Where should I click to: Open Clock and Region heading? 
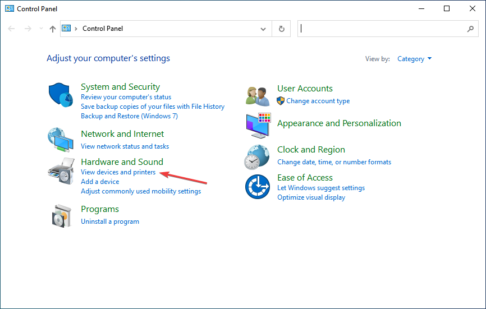[311, 150]
